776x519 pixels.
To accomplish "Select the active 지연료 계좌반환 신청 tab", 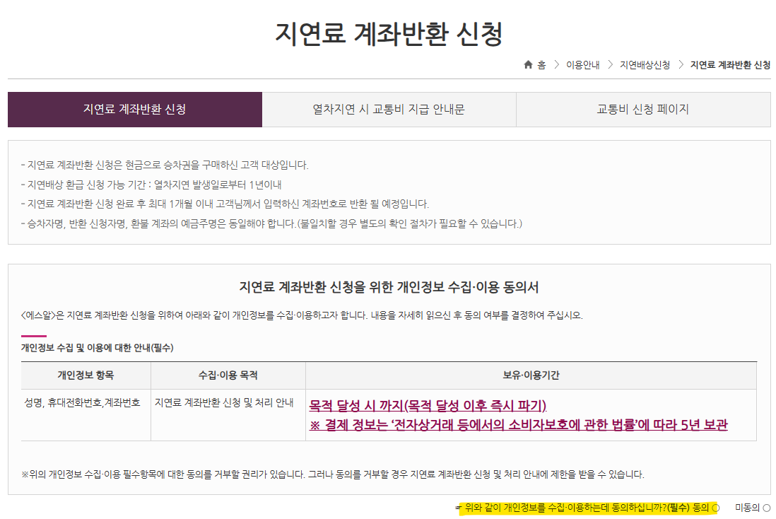I will (134, 110).
